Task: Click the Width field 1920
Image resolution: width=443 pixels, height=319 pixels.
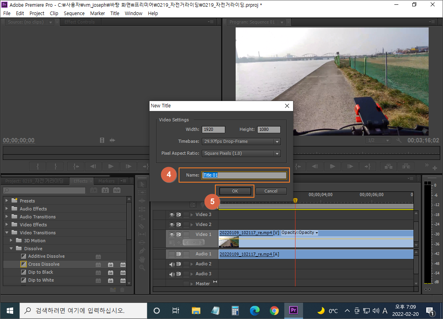Action: point(213,129)
